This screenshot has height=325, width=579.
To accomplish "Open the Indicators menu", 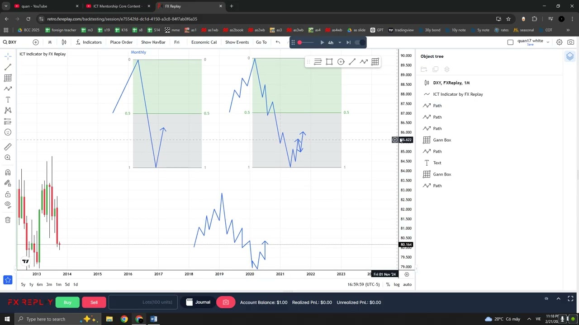I will click(x=89, y=42).
